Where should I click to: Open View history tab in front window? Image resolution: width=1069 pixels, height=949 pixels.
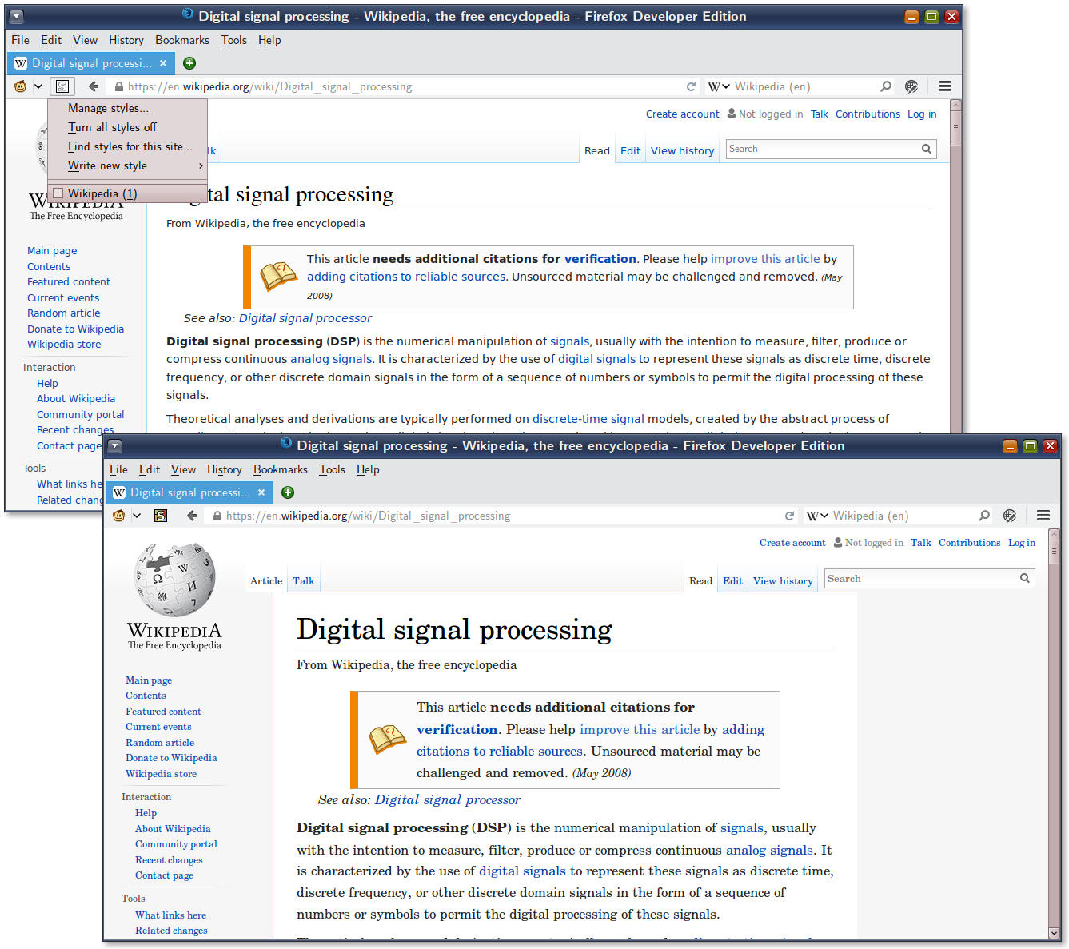783,581
